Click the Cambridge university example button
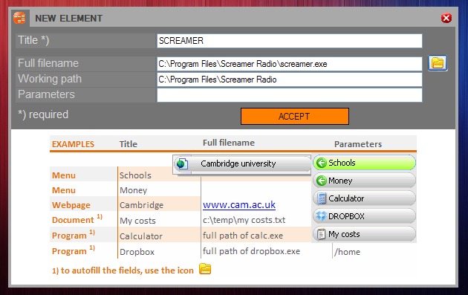 (242, 163)
